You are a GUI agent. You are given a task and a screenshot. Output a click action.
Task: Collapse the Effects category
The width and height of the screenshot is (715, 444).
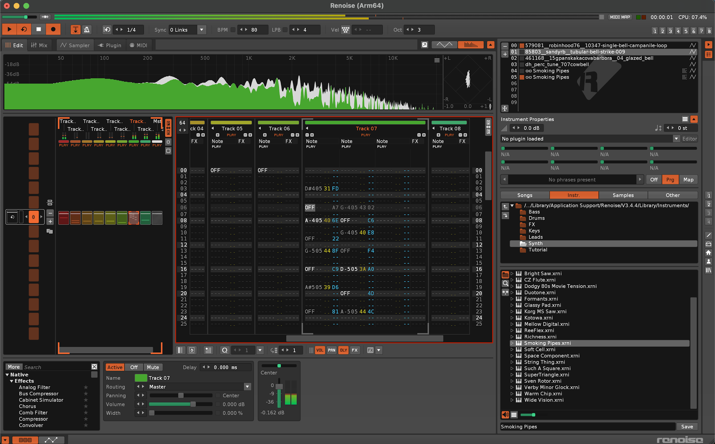12,381
